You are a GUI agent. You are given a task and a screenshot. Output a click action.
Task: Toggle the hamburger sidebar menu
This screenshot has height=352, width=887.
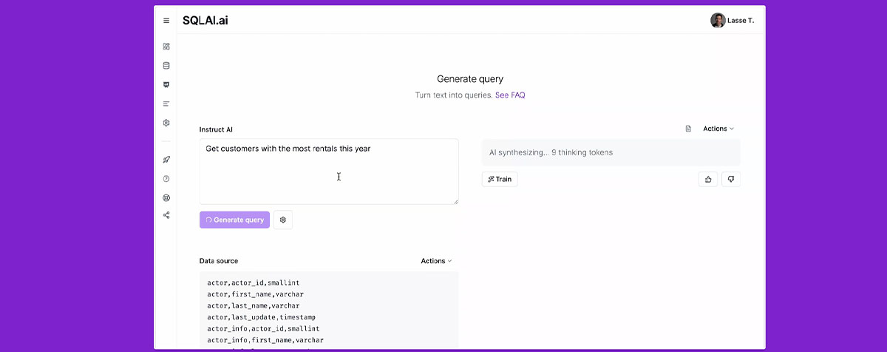tap(166, 21)
